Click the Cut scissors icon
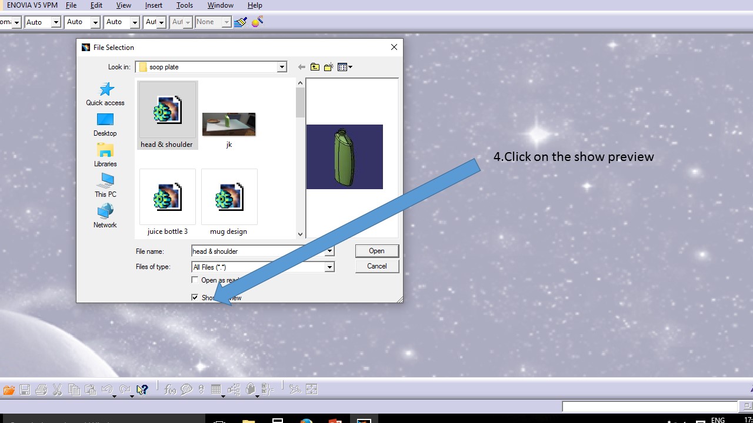Image resolution: width=753 pixels, height=423 pixels. 57,390
